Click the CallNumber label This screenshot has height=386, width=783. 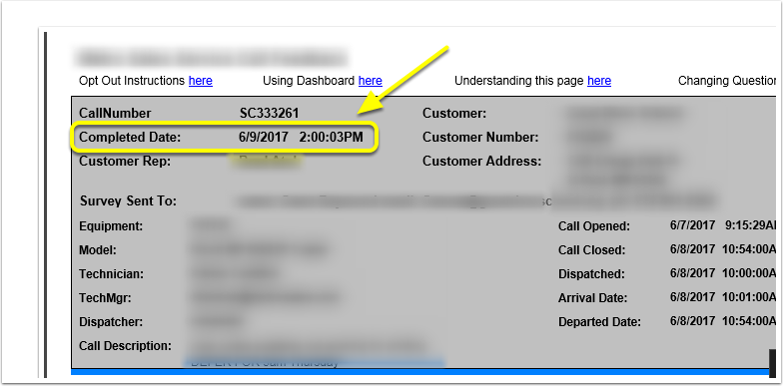pos(115,114)
